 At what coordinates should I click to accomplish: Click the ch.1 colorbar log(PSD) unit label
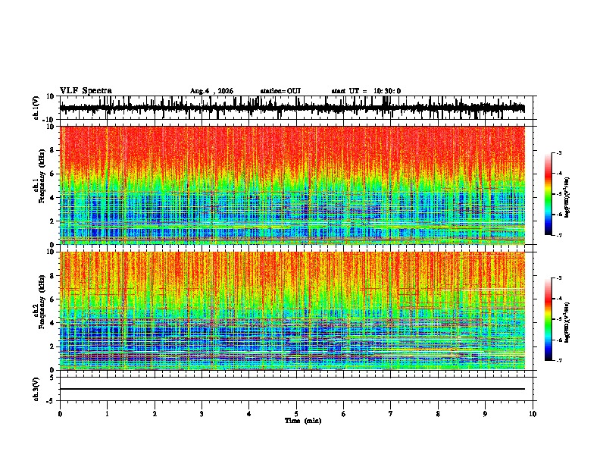click(567, 197)
